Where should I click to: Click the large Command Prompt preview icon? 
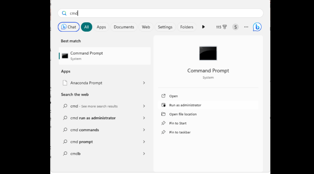[208, 53]
